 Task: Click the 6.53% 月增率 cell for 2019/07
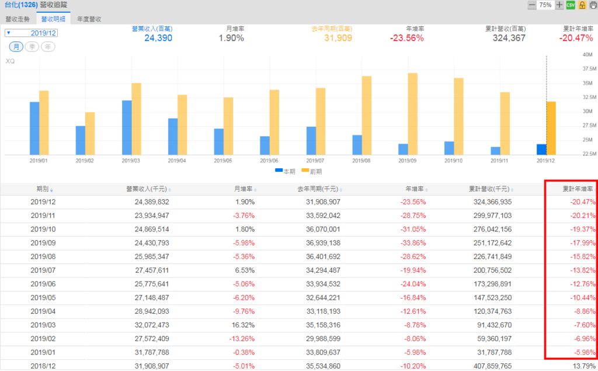pos(246,271)
